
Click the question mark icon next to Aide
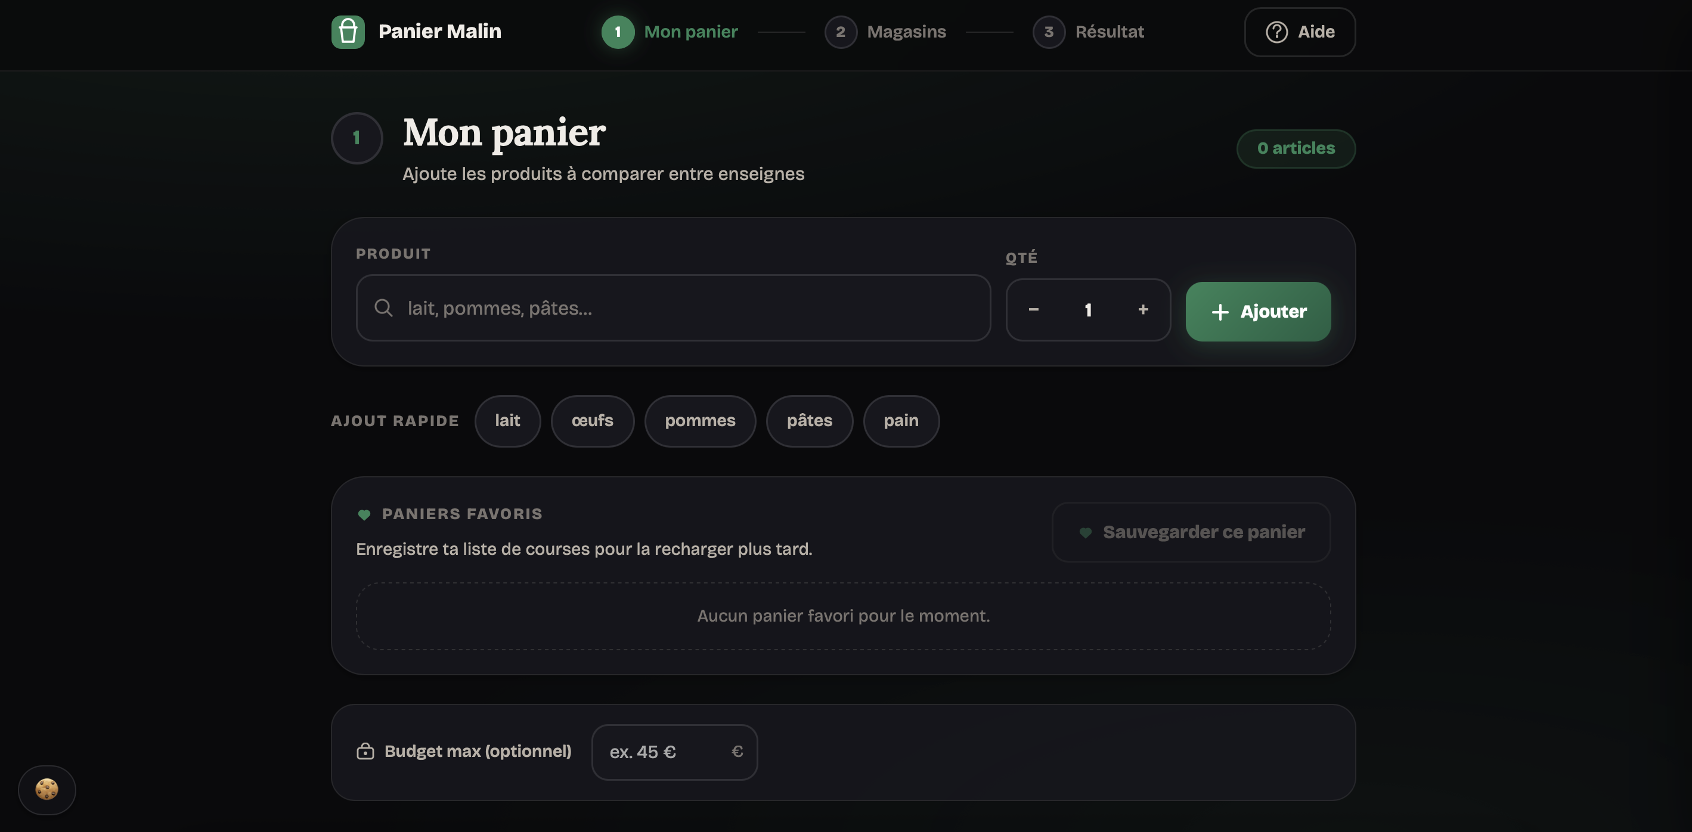coord(1277,32)
